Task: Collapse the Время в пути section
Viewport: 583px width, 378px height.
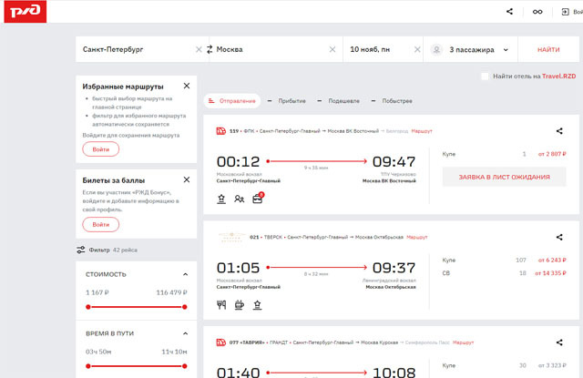Action: click(186, 333)
